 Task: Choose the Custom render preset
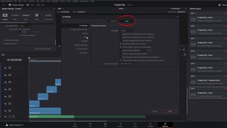(5, 17)
